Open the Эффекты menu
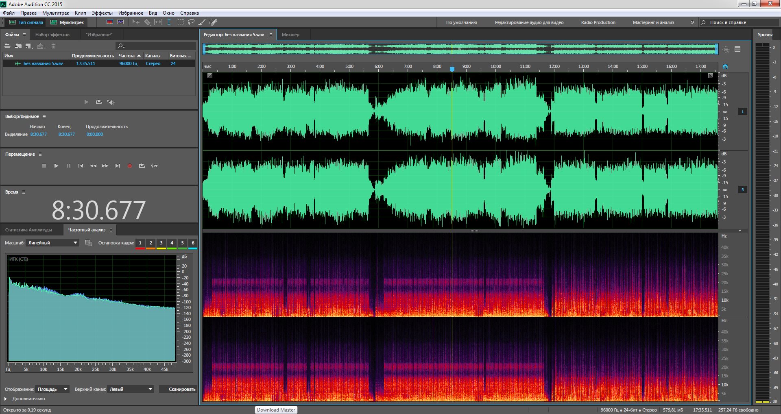 point(102,13)
